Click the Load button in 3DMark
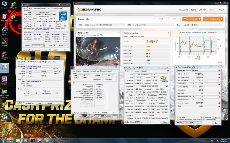The width and height of the screenshot is (230, 143). tap(161, 19)
